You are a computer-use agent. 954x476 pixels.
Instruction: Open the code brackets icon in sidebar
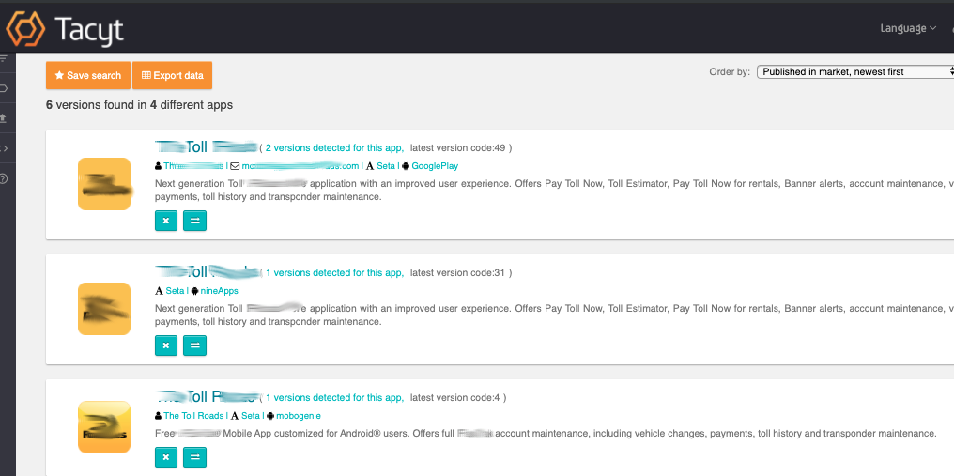pyautogui.click(x=4, y=148)
